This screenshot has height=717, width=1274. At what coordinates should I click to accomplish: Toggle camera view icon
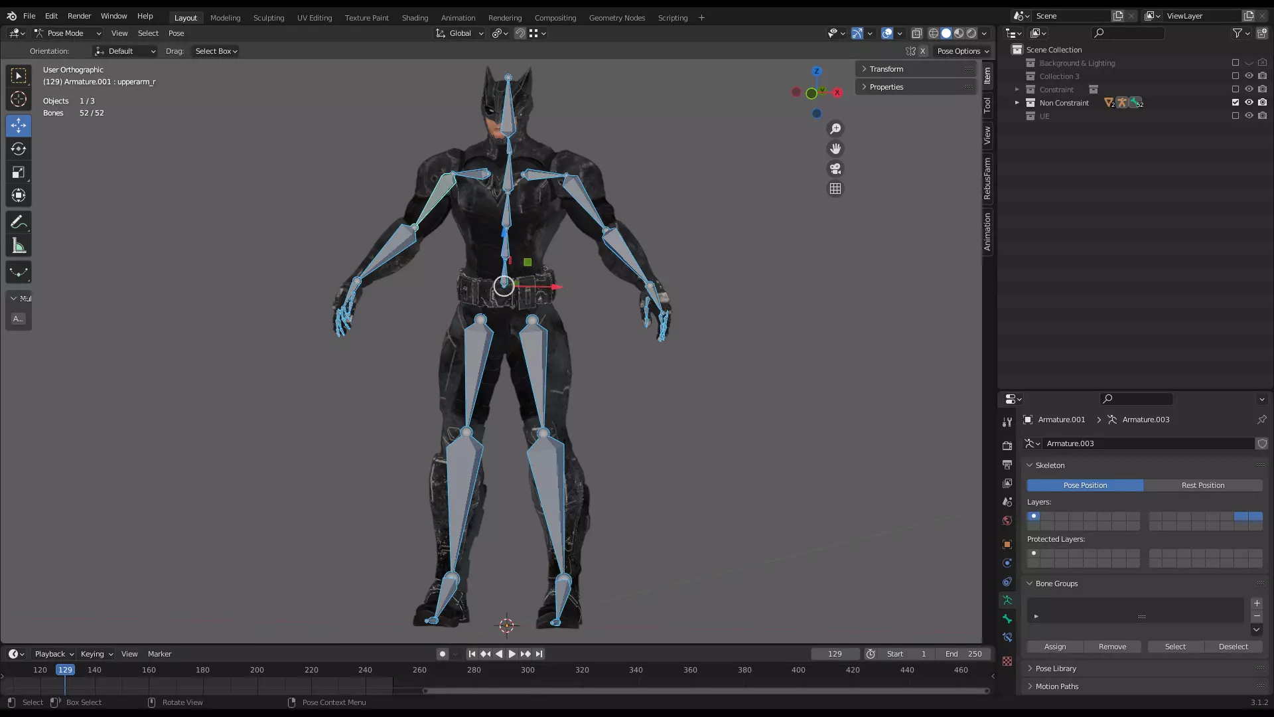(x=835, y=169)
